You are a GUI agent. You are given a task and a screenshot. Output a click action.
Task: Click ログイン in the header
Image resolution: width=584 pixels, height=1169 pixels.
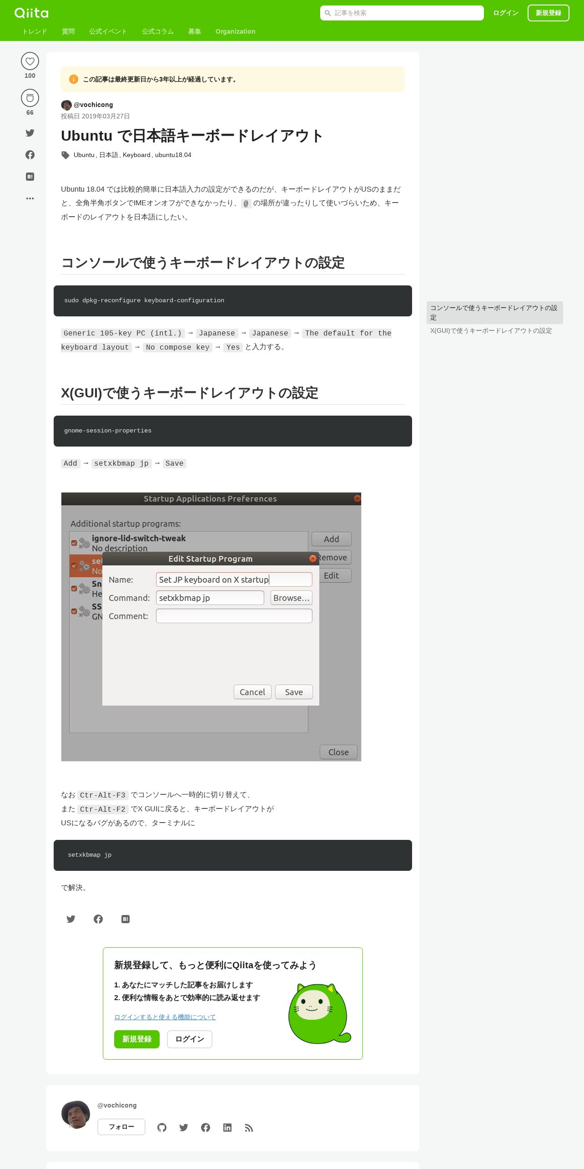(x=506, y=13)
